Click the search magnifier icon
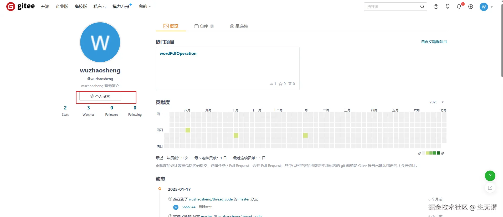This screenshot has width=503, height=217. coord(422,7)
